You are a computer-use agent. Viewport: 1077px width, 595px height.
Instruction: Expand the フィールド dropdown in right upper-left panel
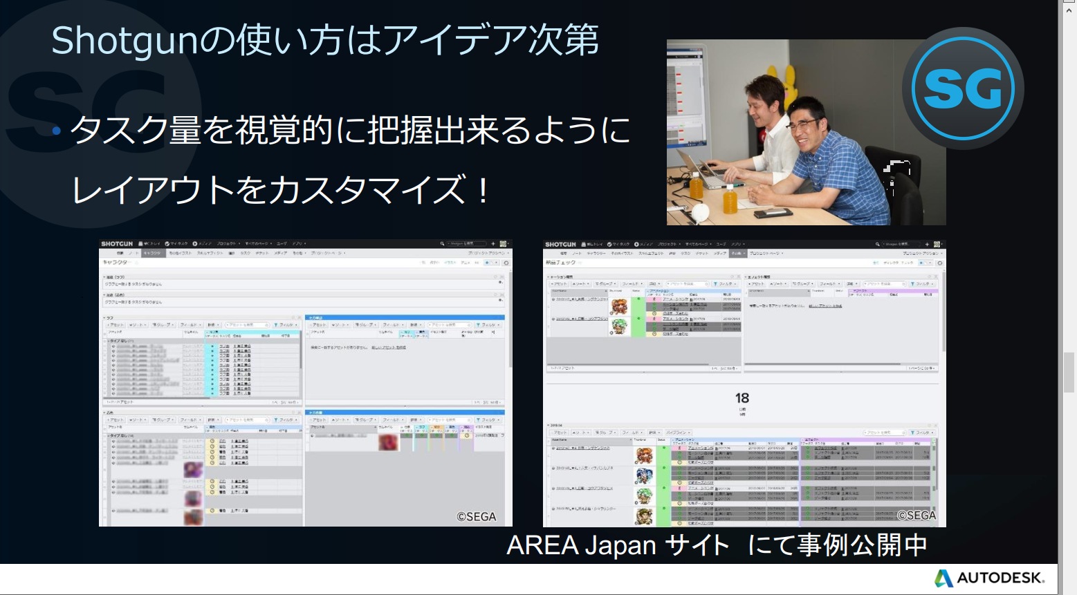tap(631, 284)
